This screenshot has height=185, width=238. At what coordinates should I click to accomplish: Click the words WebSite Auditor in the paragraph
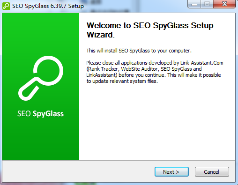(x=140, y=69)
